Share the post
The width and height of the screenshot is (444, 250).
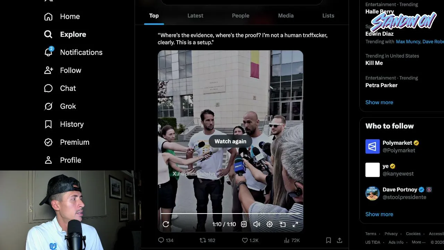[340, 240]
